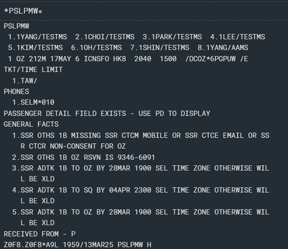Click the TKT/TIME LIMIT heading

pos(33,69)
